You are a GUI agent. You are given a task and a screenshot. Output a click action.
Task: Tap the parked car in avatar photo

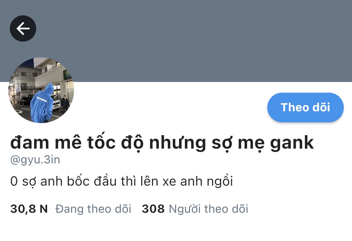25,101
